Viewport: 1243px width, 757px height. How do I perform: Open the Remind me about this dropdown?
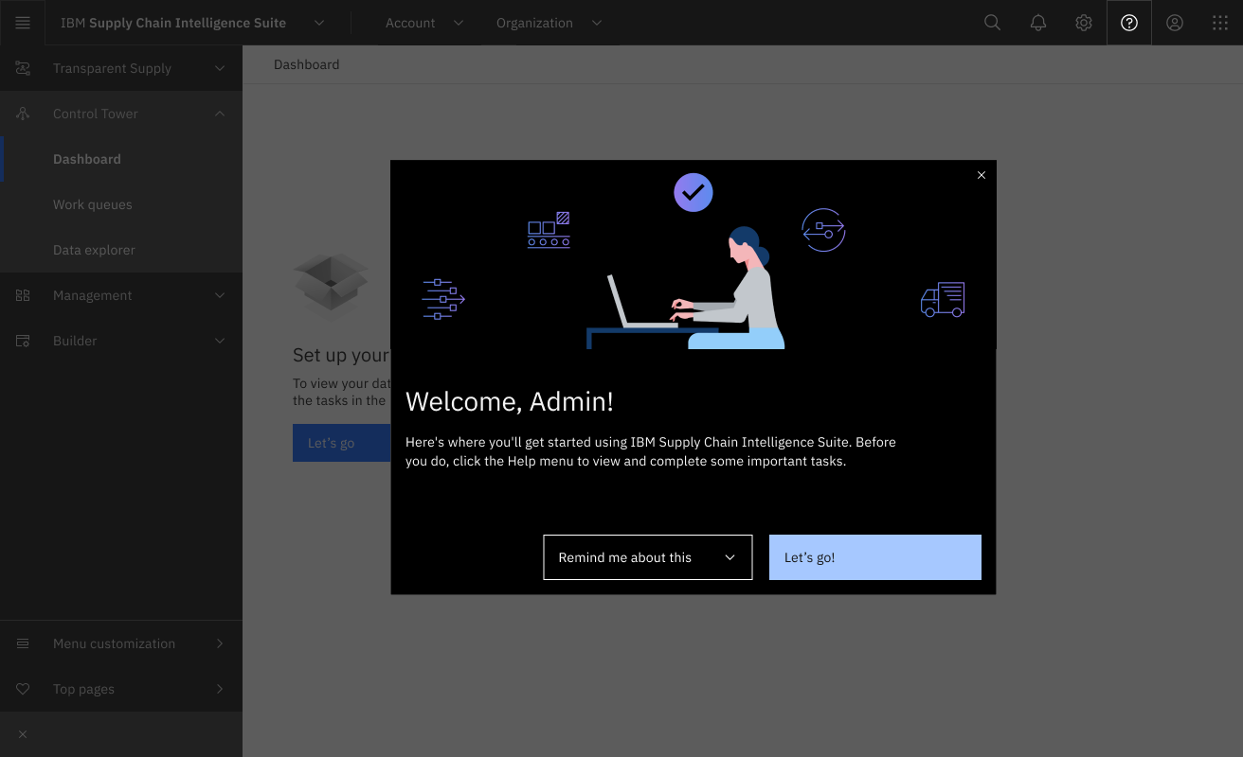click(648, 557)
